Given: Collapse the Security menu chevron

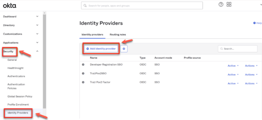Looking at the screenshot, I should [x=37, y=51].
